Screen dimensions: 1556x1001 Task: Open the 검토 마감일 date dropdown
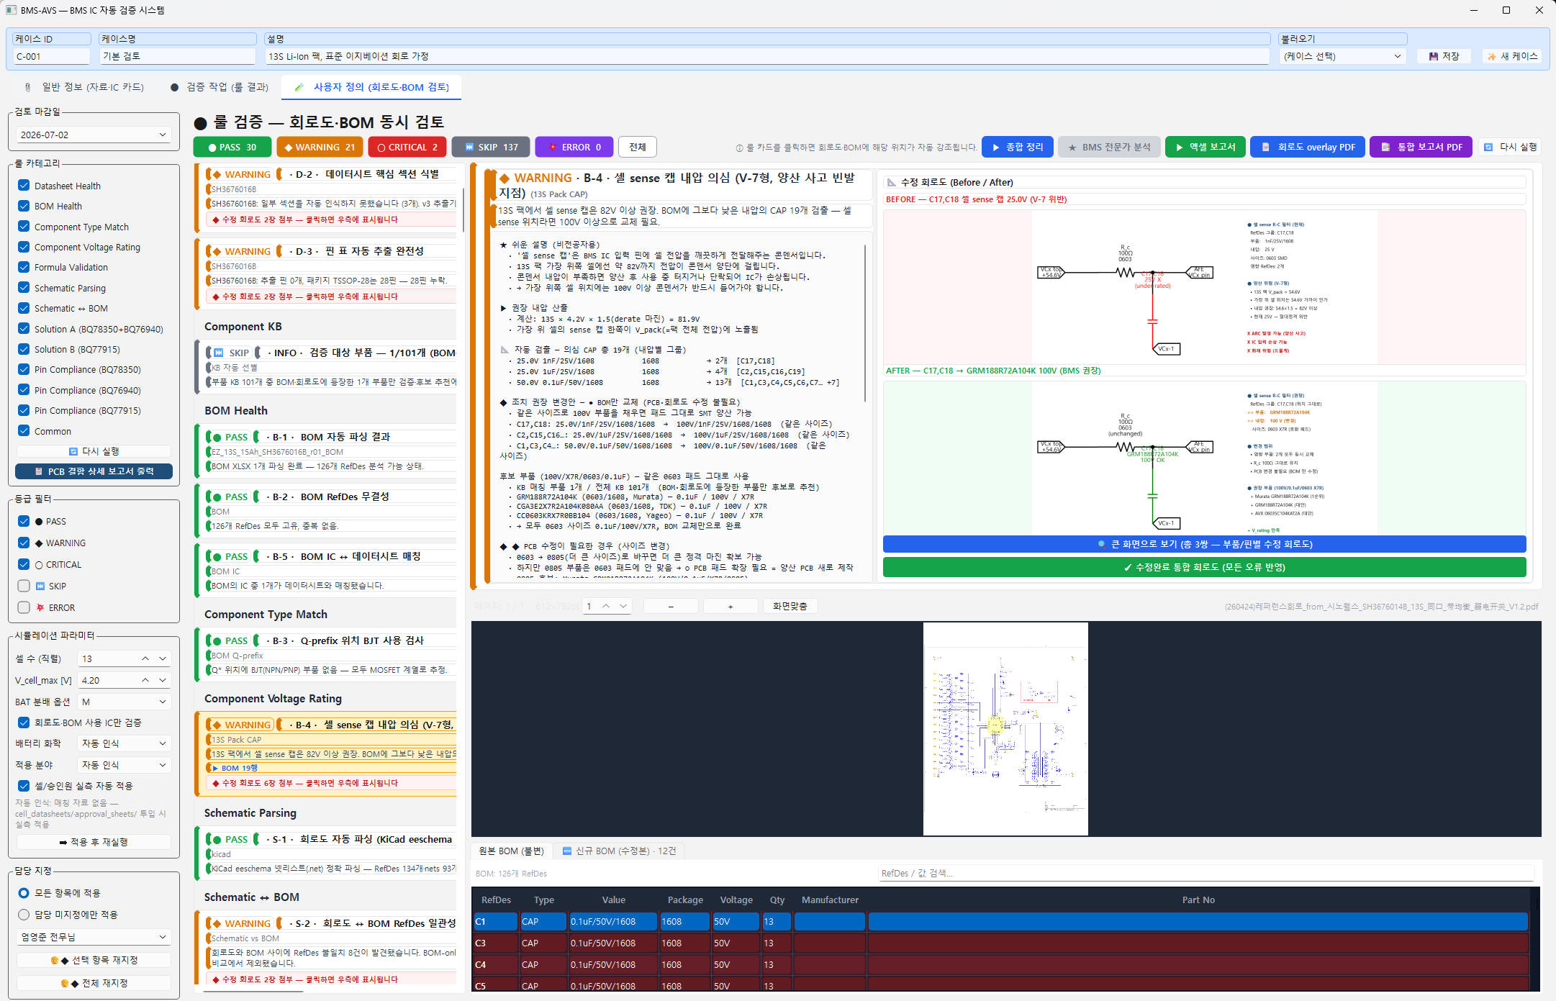(163, 135)
